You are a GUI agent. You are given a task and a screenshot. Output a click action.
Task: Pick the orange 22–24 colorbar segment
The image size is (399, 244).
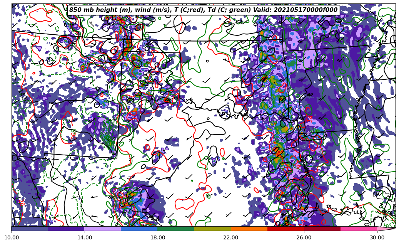click(x=249, y=229)
